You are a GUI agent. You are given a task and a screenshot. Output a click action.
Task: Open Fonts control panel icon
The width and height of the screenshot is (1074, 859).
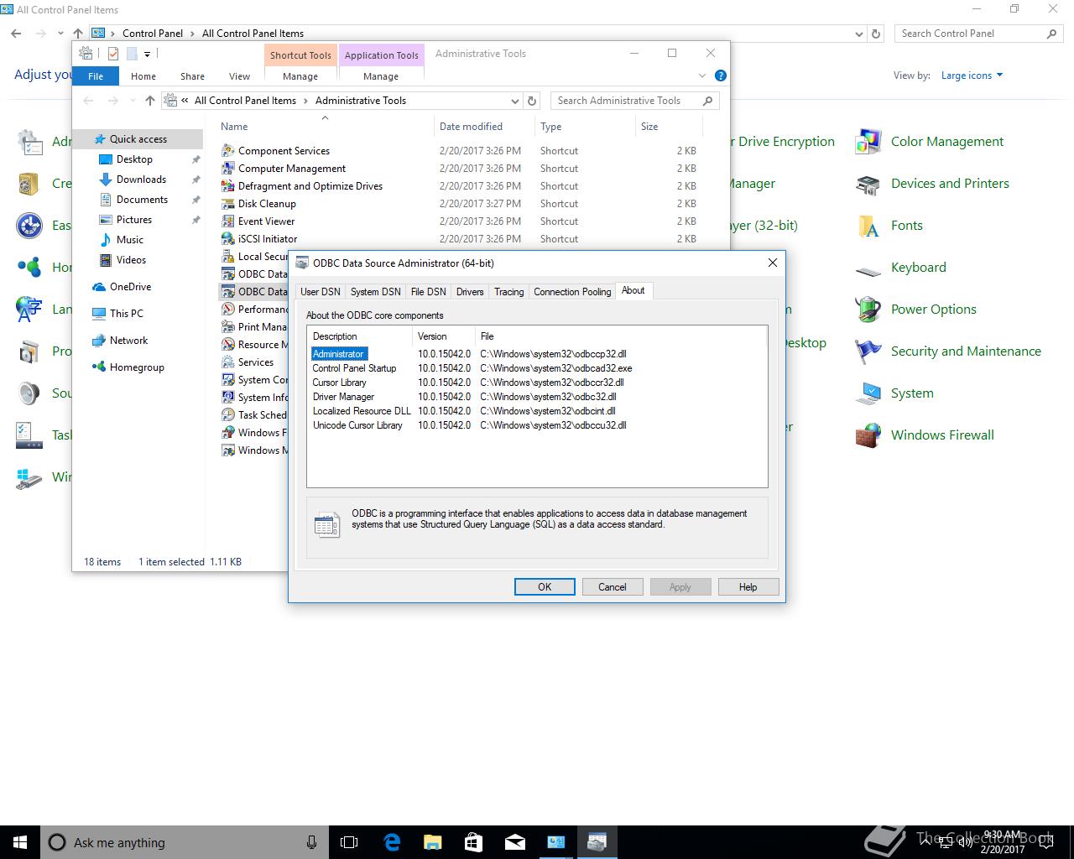(868, 226)
